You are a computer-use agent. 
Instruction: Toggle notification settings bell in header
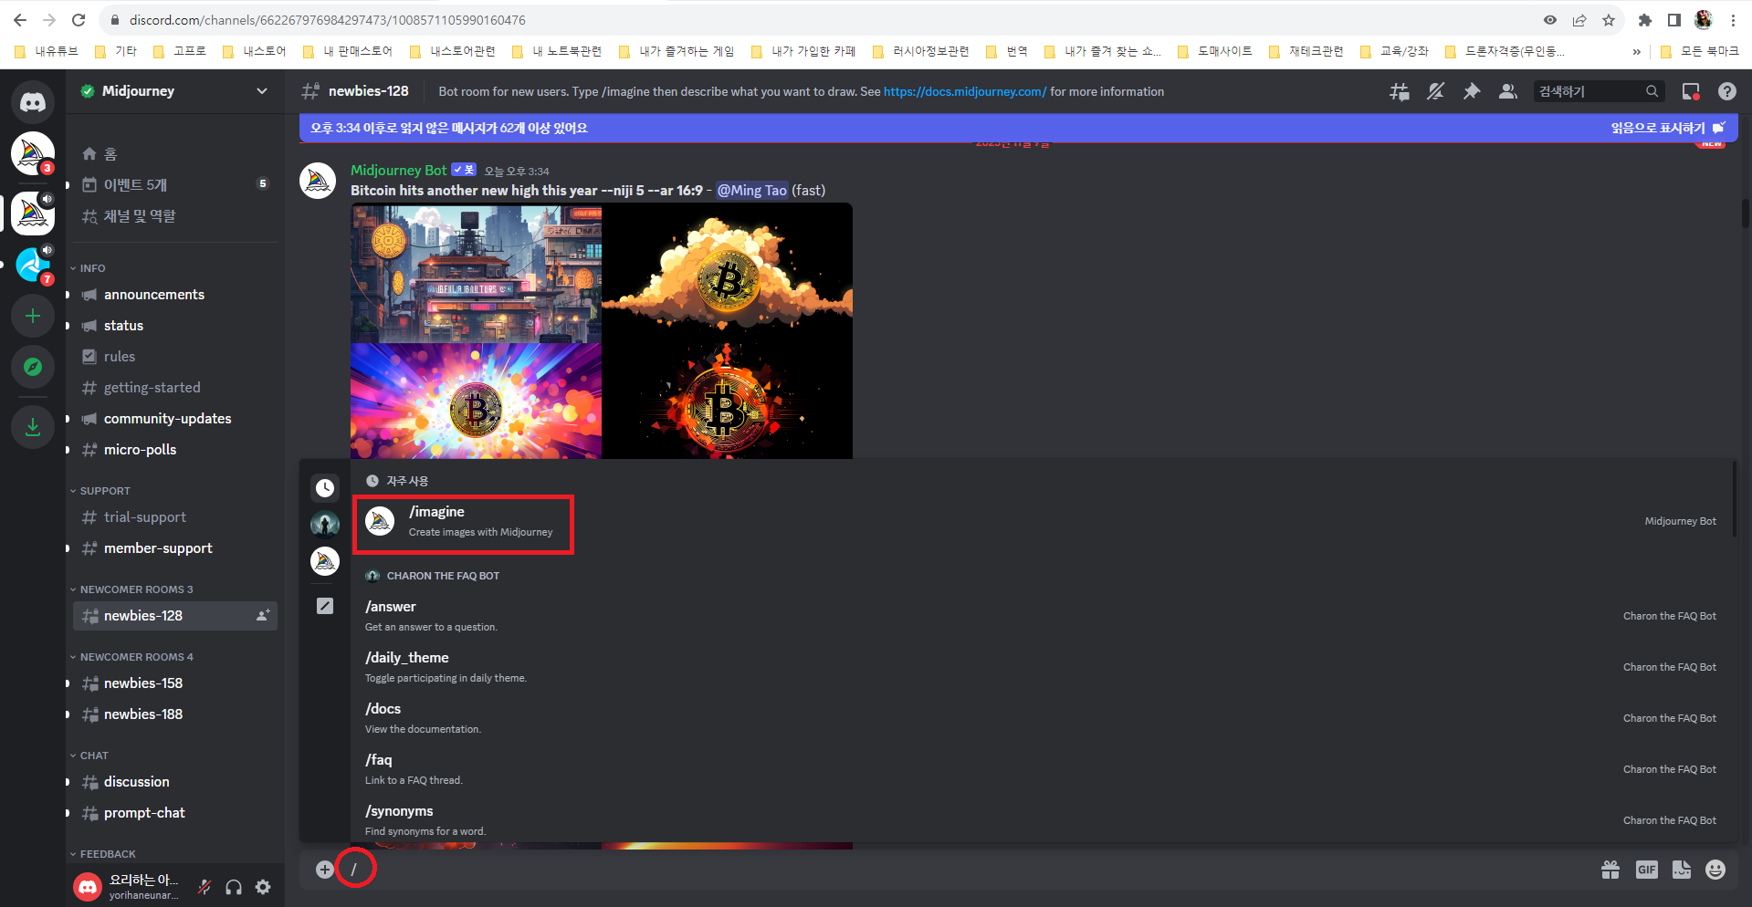pyautogui.click(x=1435, y=91)
